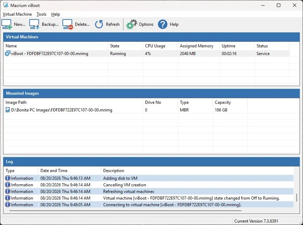
Task: Click info icon for state changed log entry
Action: pos(8,198)
